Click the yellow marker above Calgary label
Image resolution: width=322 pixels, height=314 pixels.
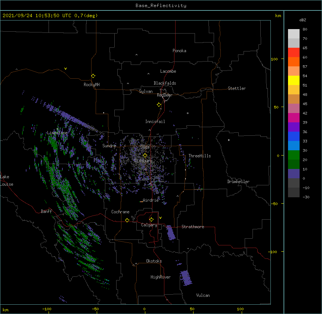pos(151,220)
